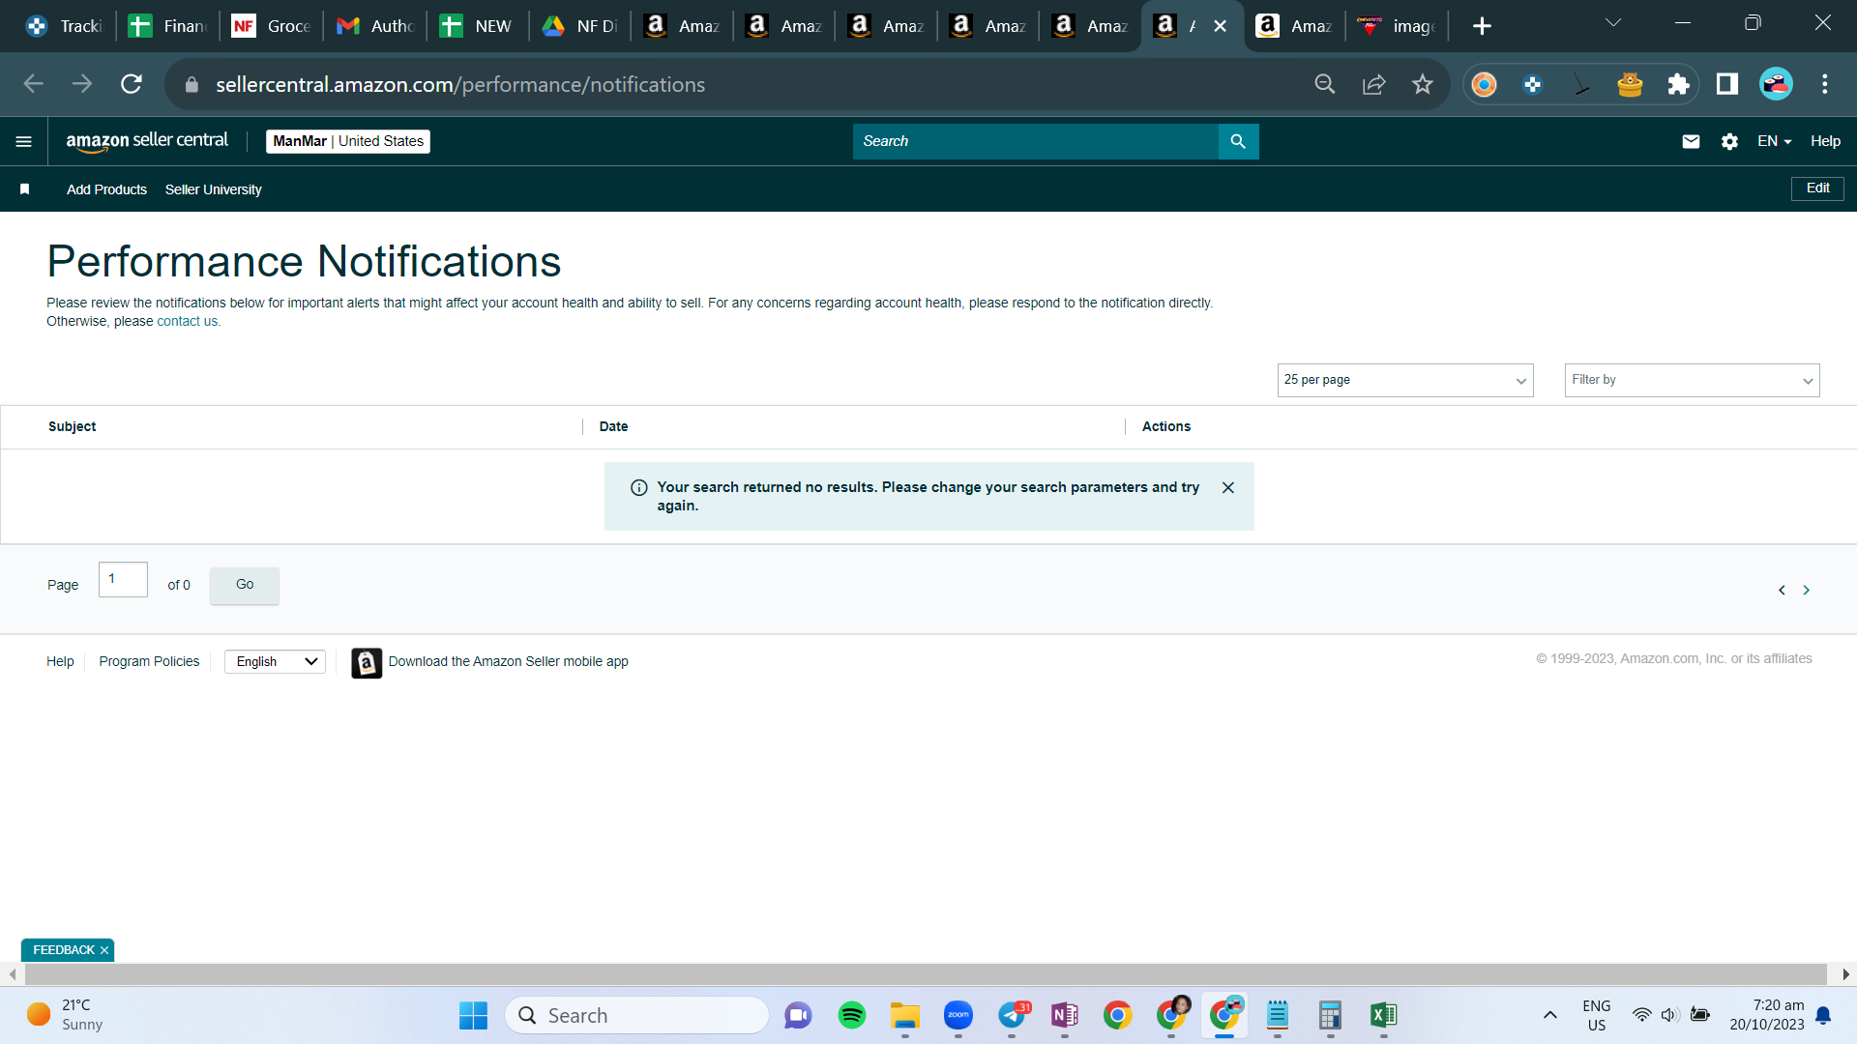Viewport: 1857px width, 1044px height.
Task: Open browser zoom magnifier icon
Action: coord(1325,84)
